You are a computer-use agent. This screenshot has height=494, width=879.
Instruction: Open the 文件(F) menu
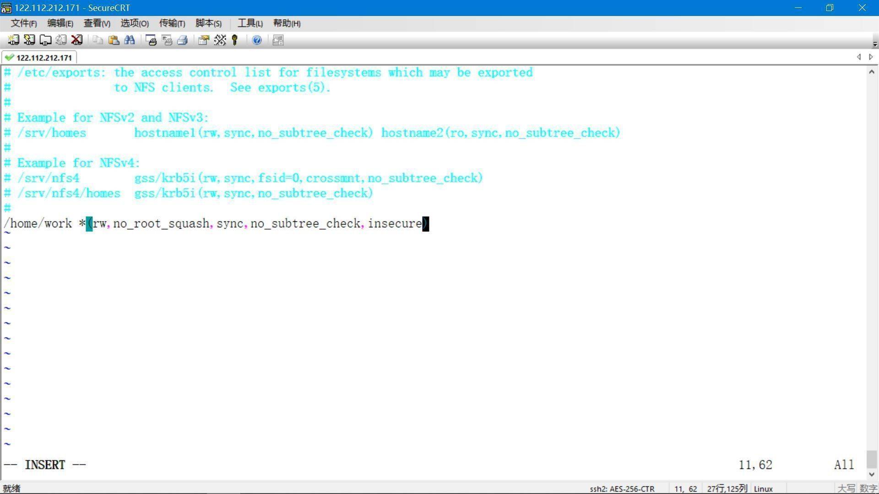(x=23, y=23)
